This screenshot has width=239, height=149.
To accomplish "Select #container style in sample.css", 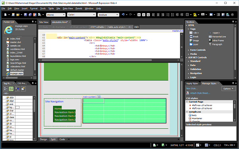I will (x=197, y=118).
